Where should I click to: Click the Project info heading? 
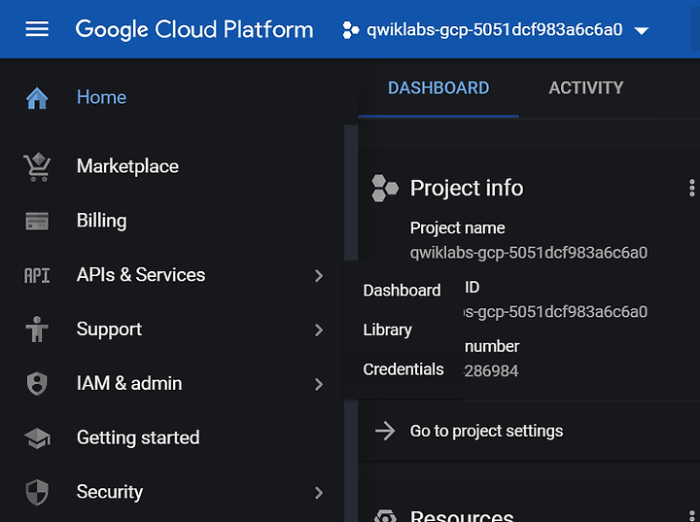pos(467,188)
